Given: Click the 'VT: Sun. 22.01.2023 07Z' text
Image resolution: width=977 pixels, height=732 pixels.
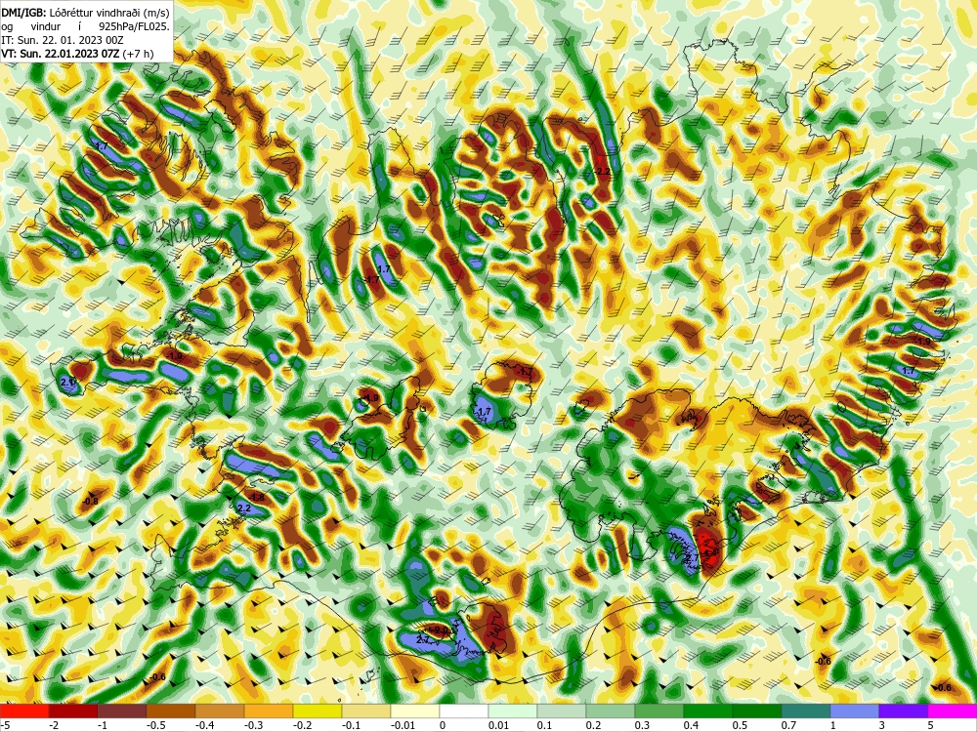Looking at the screenshot, I should pyautogui.click(x=60, y=54).
